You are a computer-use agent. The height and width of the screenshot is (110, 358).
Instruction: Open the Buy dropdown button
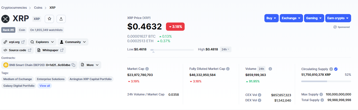click(x=271, y=18)
